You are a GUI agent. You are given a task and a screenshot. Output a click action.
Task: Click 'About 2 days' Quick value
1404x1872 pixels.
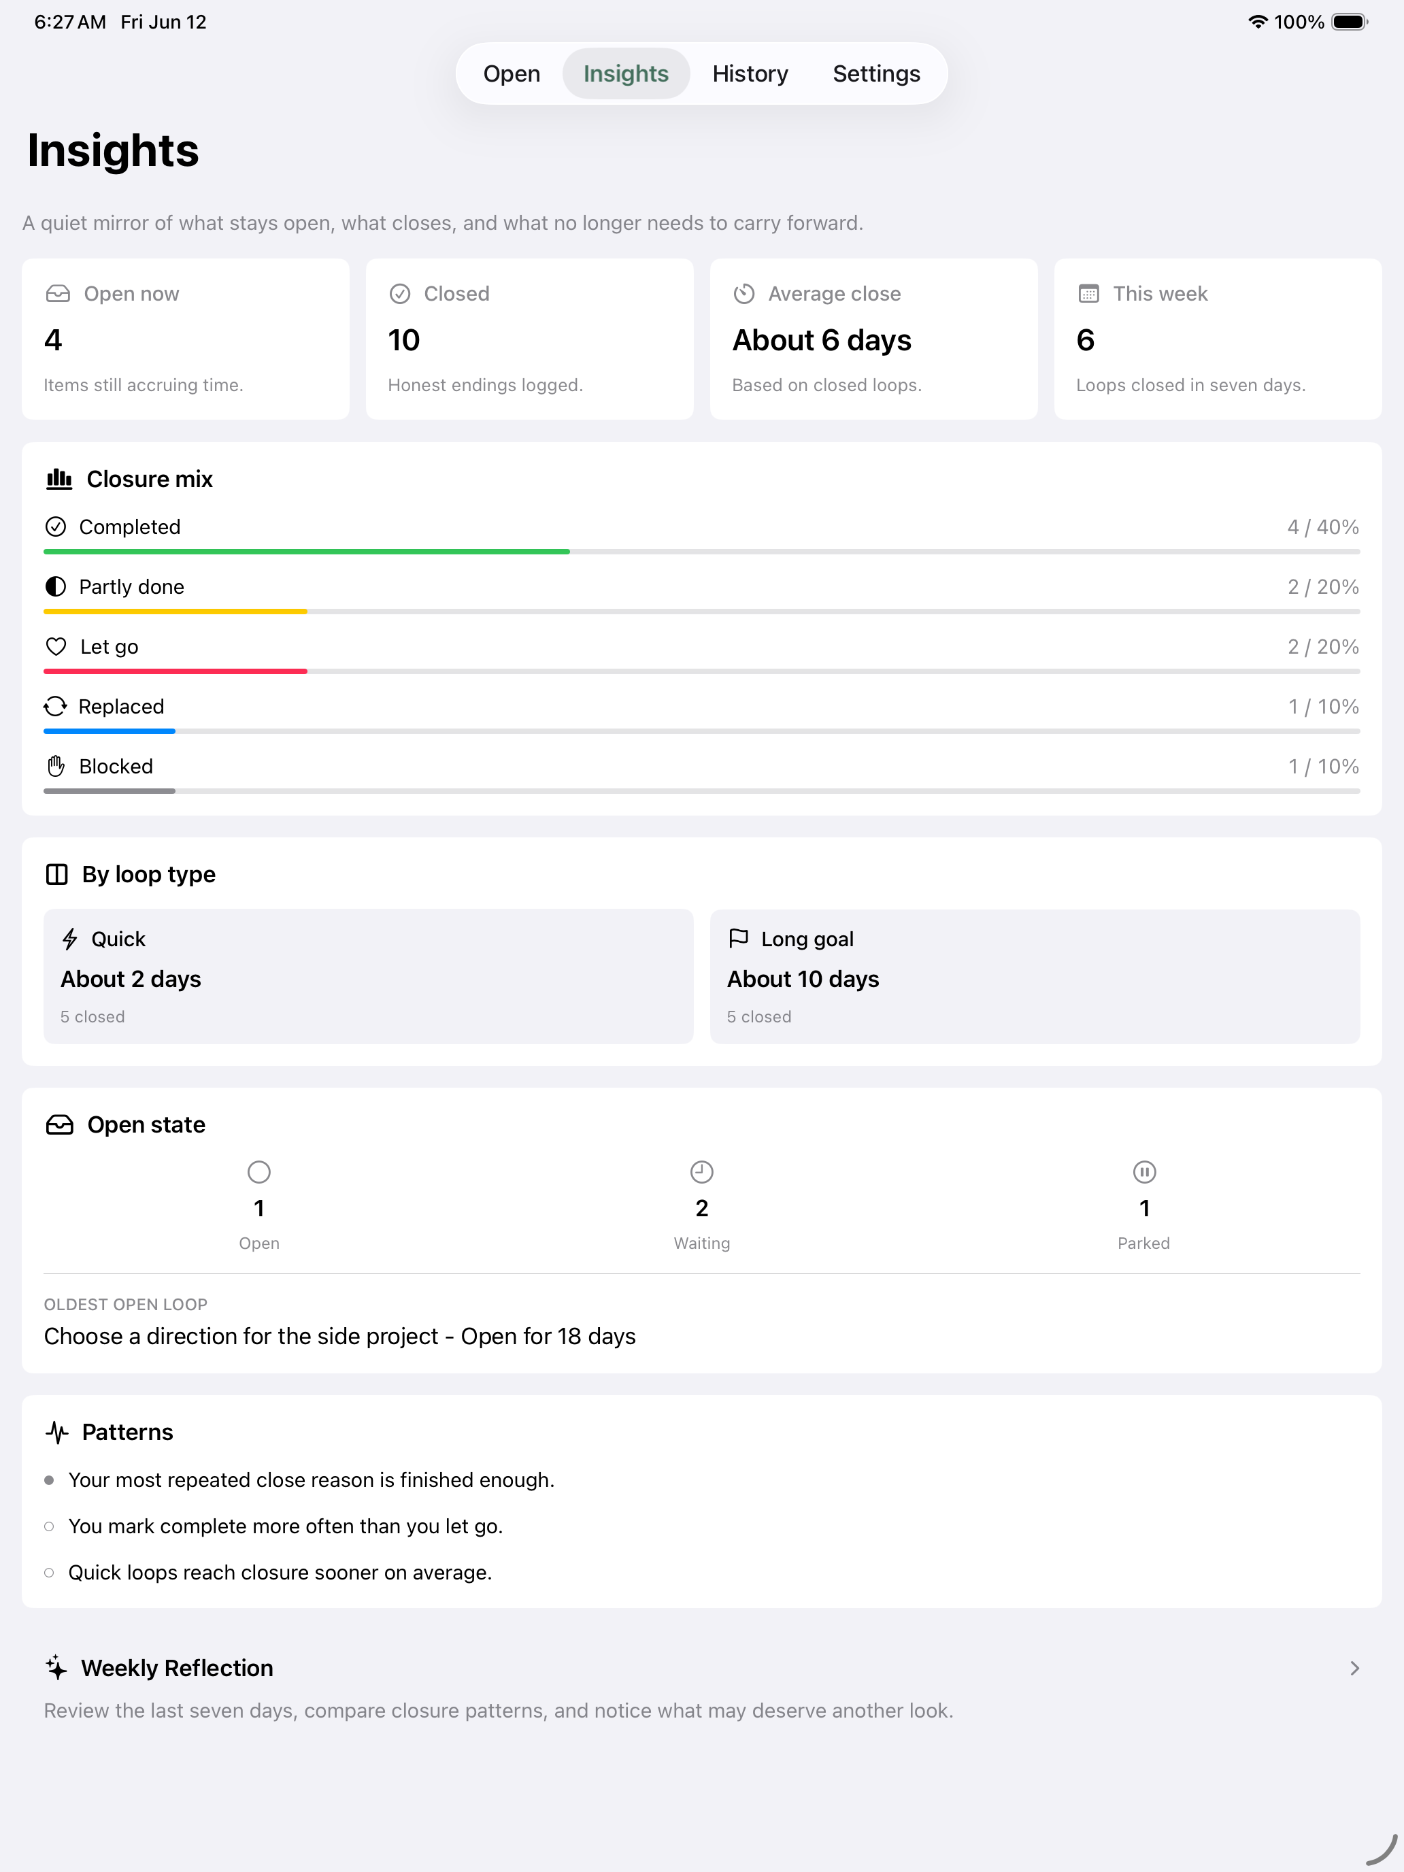[x=131, y=979]
